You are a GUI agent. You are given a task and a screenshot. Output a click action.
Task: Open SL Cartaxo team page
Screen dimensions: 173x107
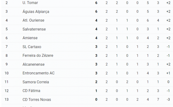tap(32, 47)
